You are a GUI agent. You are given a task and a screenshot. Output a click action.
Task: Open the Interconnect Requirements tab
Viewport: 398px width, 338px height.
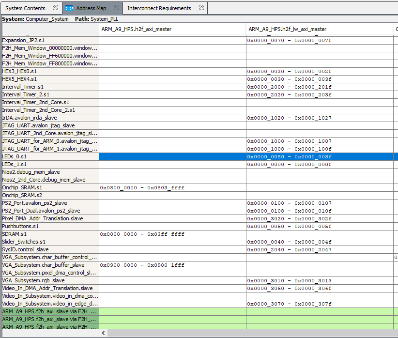tap(159, 8)
